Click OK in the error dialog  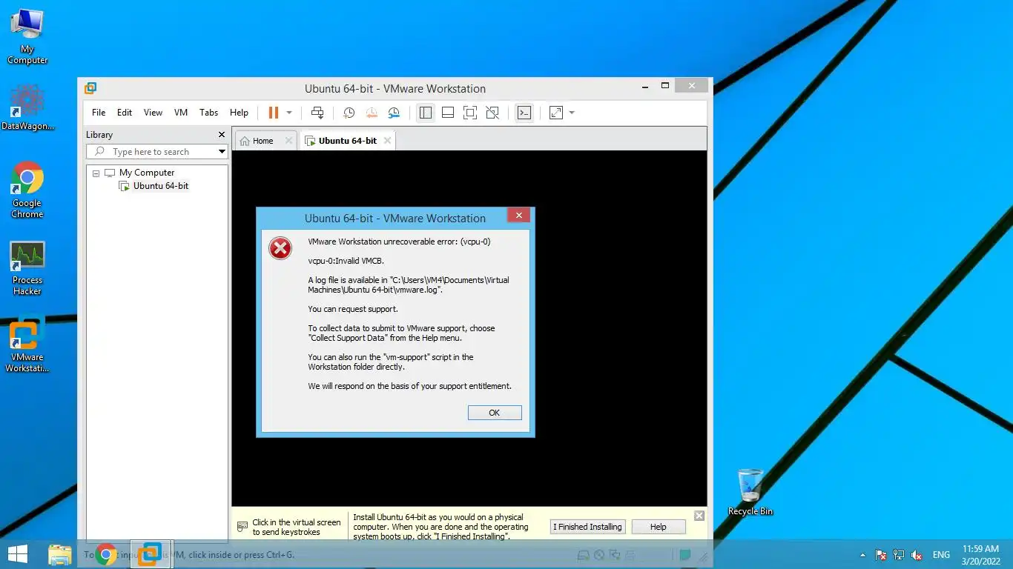pyautogui.click(x=495, y=413)
